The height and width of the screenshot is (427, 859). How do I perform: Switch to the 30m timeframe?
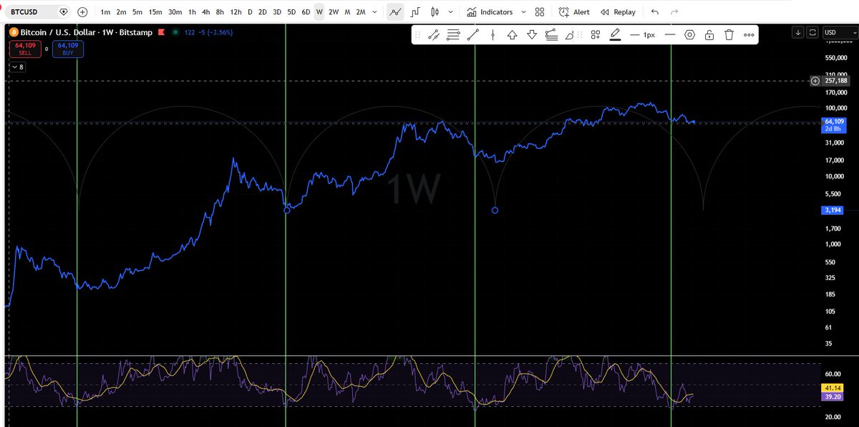[175, 12]
